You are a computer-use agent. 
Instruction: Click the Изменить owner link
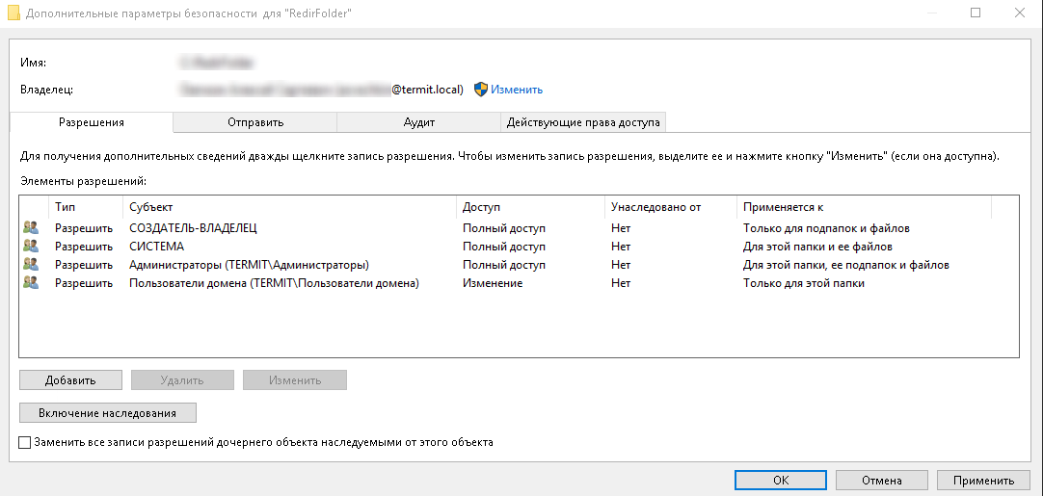pyautogui.click(x=517, y=90)
